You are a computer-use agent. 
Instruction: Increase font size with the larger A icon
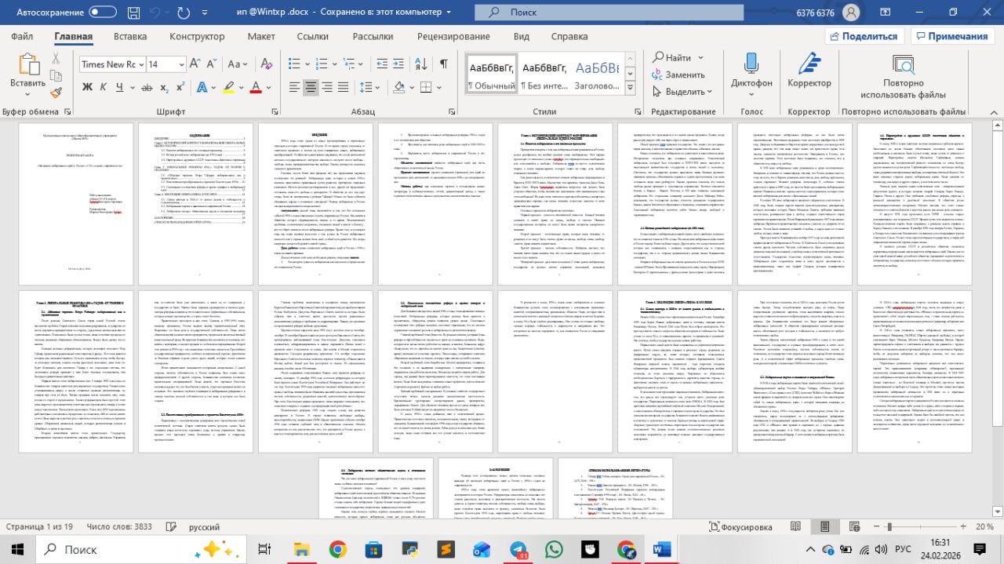click(195, 64)
